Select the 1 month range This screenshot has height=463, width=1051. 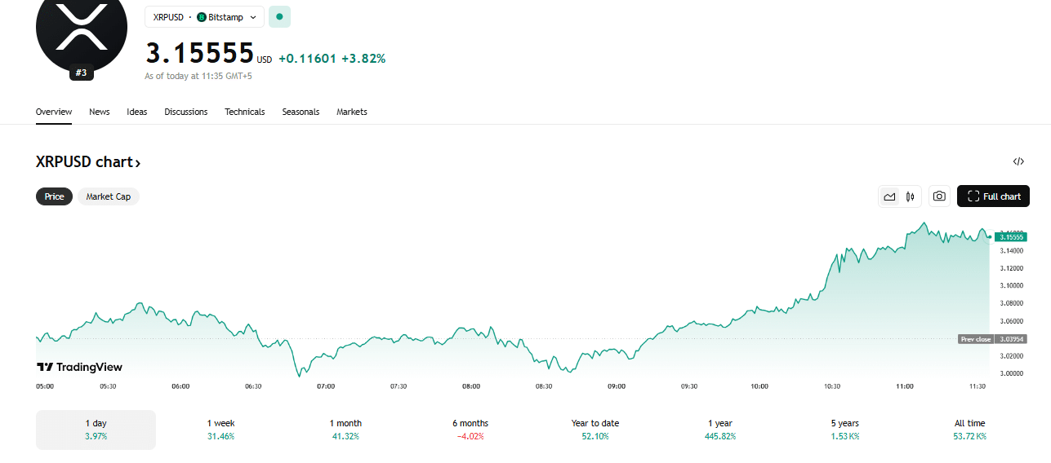tap(345, 430)
